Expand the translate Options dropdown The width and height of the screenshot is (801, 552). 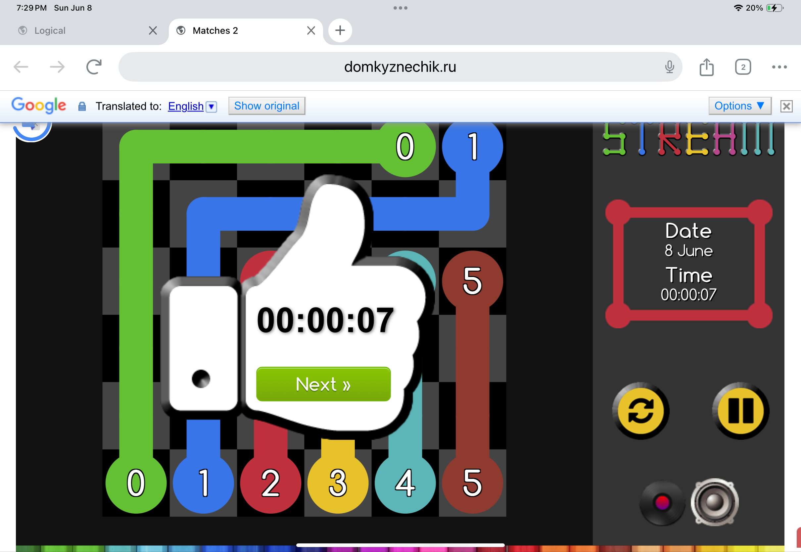click(740, 106)
